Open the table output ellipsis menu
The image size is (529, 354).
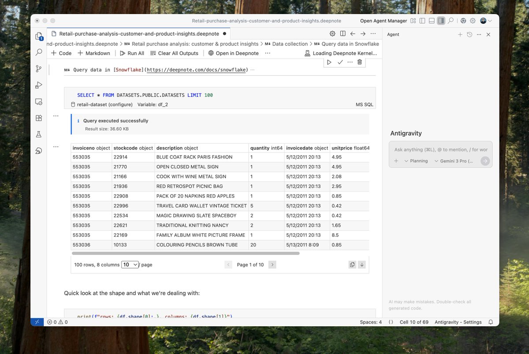[56, 146]
